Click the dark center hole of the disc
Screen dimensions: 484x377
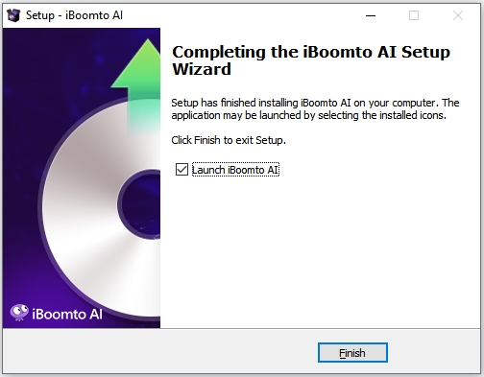[x=141, y=204]
